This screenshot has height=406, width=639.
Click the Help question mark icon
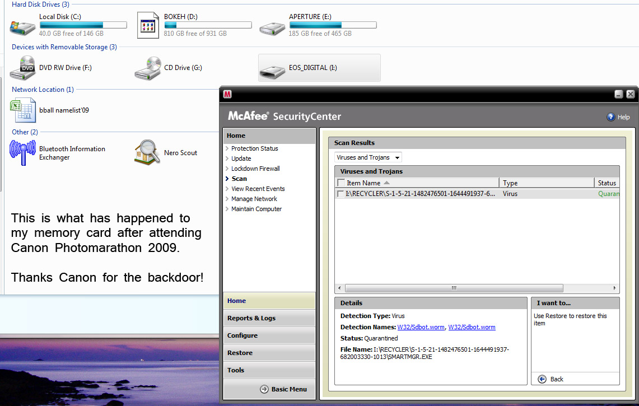coord(610,117)
